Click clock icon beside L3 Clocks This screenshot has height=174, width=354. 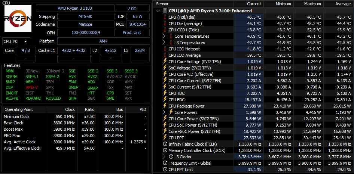[171, 157]
